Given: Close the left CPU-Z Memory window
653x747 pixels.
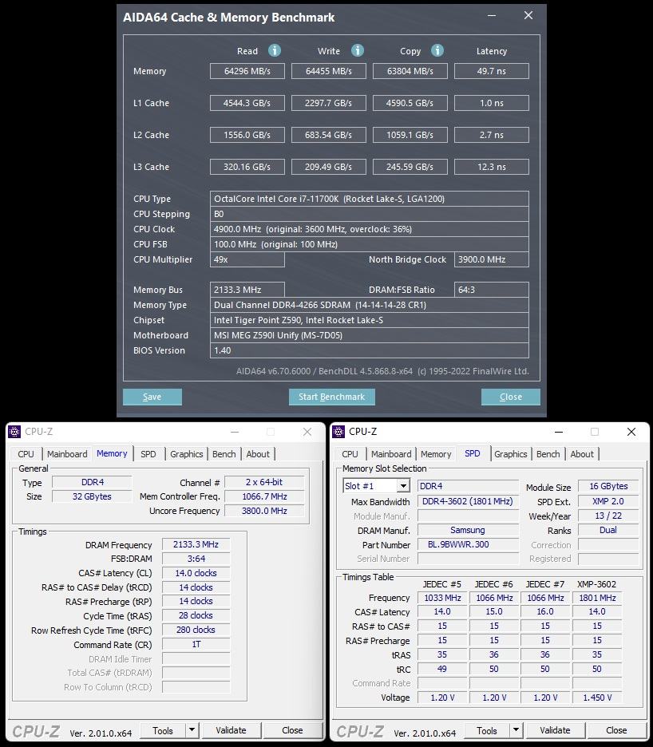Looking at the screenshot, I should 307,432.
